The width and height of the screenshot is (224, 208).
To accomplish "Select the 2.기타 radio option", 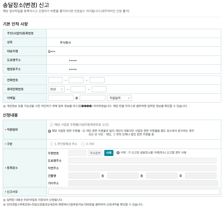I will [x=82, y=144].
